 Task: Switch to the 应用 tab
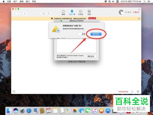[89, 13]
